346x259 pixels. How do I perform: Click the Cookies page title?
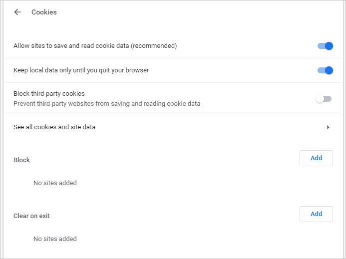(44, 12)
